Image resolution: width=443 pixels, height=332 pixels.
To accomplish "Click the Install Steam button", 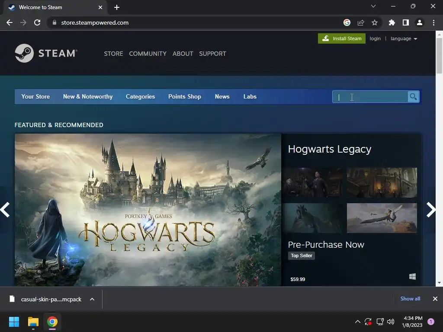I will (x=342, y=38).
